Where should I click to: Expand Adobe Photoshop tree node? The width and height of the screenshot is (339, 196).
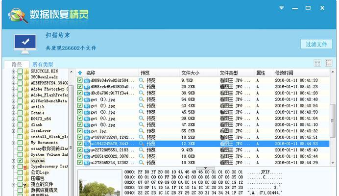point(13,89)
